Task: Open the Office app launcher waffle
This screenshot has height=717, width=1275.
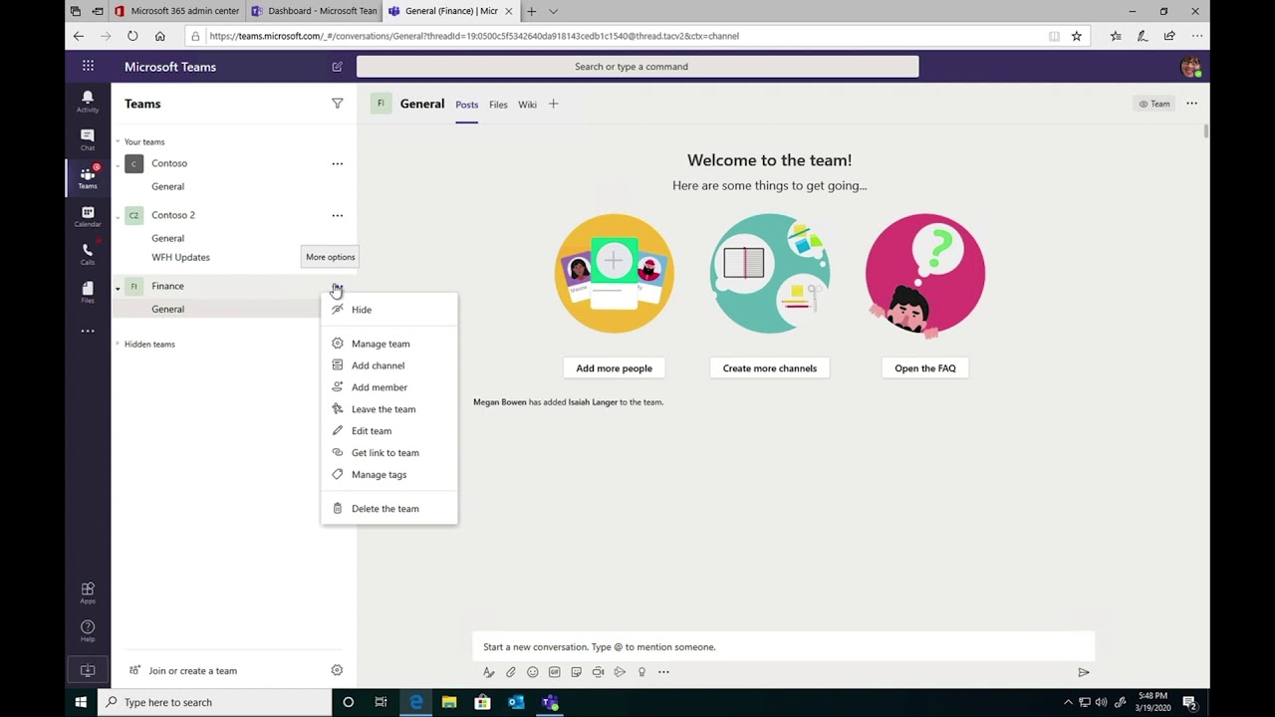Action: click(88, 66)
